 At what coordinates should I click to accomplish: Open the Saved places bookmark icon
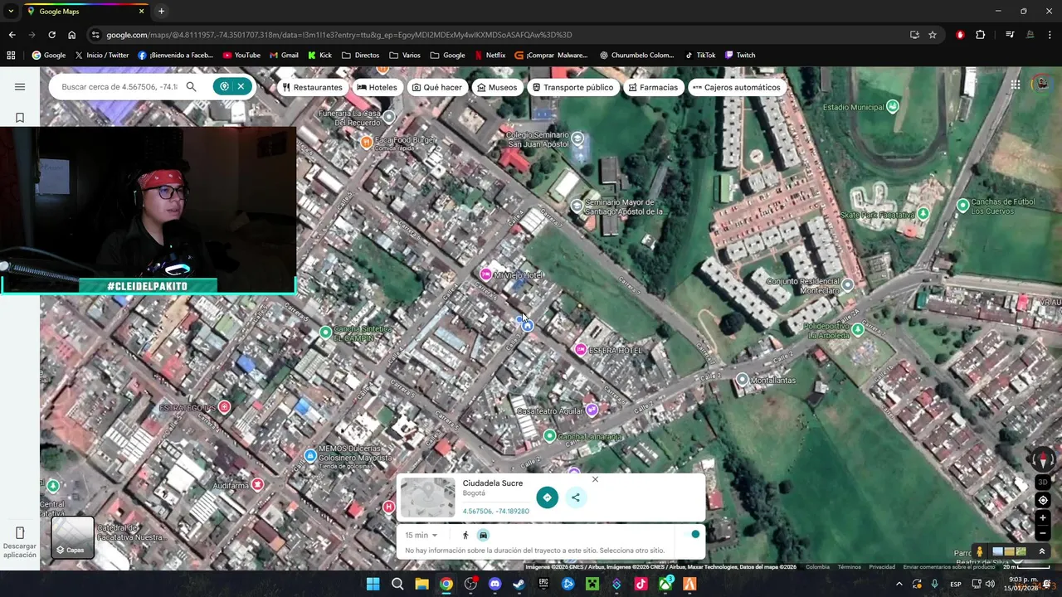(20, 118)
